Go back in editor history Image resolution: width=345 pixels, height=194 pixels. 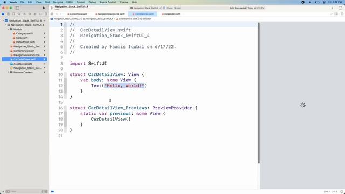pos(57,14)
